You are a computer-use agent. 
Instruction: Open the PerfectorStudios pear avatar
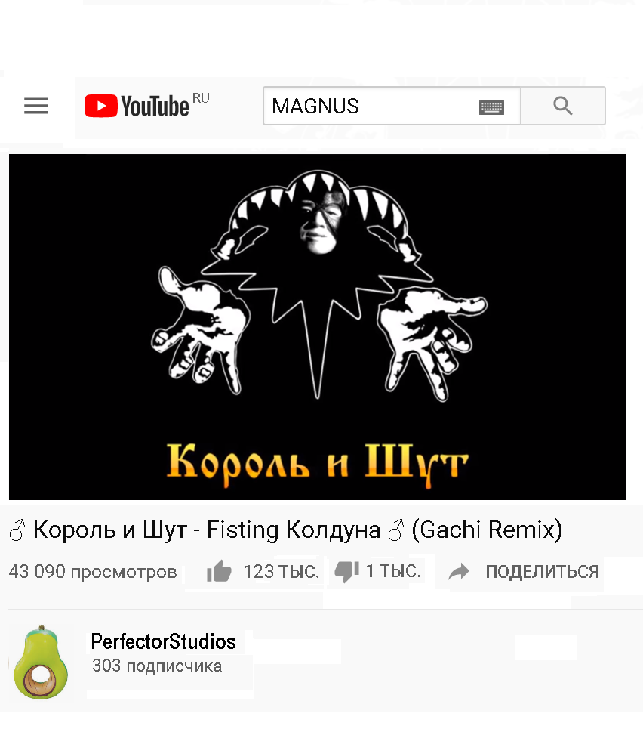[x=41, y=662]
